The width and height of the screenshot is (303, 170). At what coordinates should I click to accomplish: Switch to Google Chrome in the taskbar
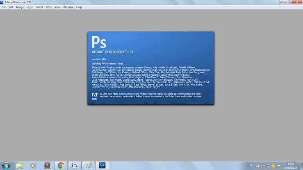tap(61, 165)
